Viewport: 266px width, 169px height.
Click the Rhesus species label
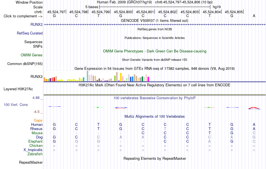coord(36,129)
